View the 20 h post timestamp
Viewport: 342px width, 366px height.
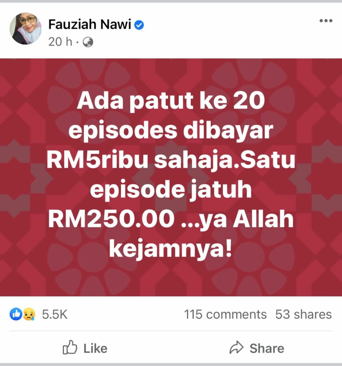point(60,42)
